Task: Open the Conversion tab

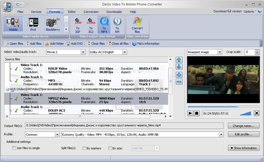Action: (91, 12)
